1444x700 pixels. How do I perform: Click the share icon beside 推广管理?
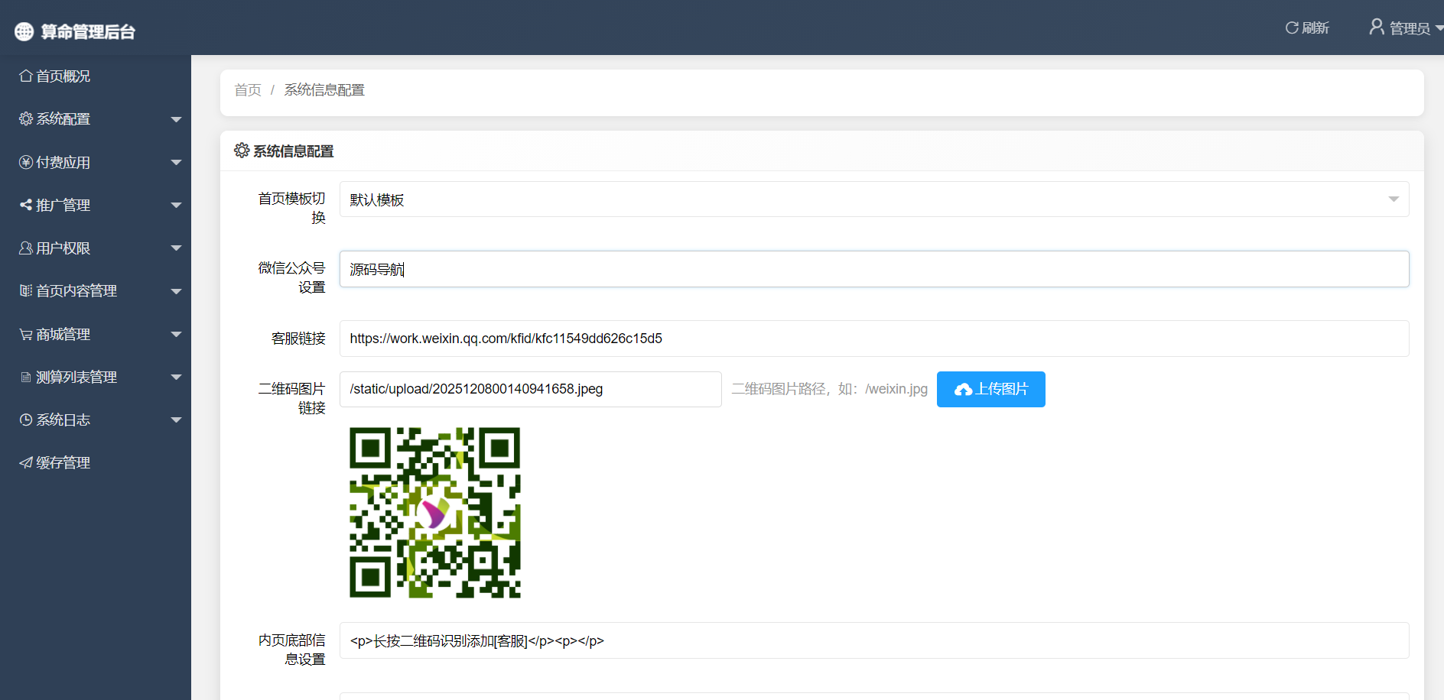pos(26,205)
